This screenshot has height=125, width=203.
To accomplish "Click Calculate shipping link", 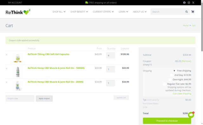I will tap(182, 93).
